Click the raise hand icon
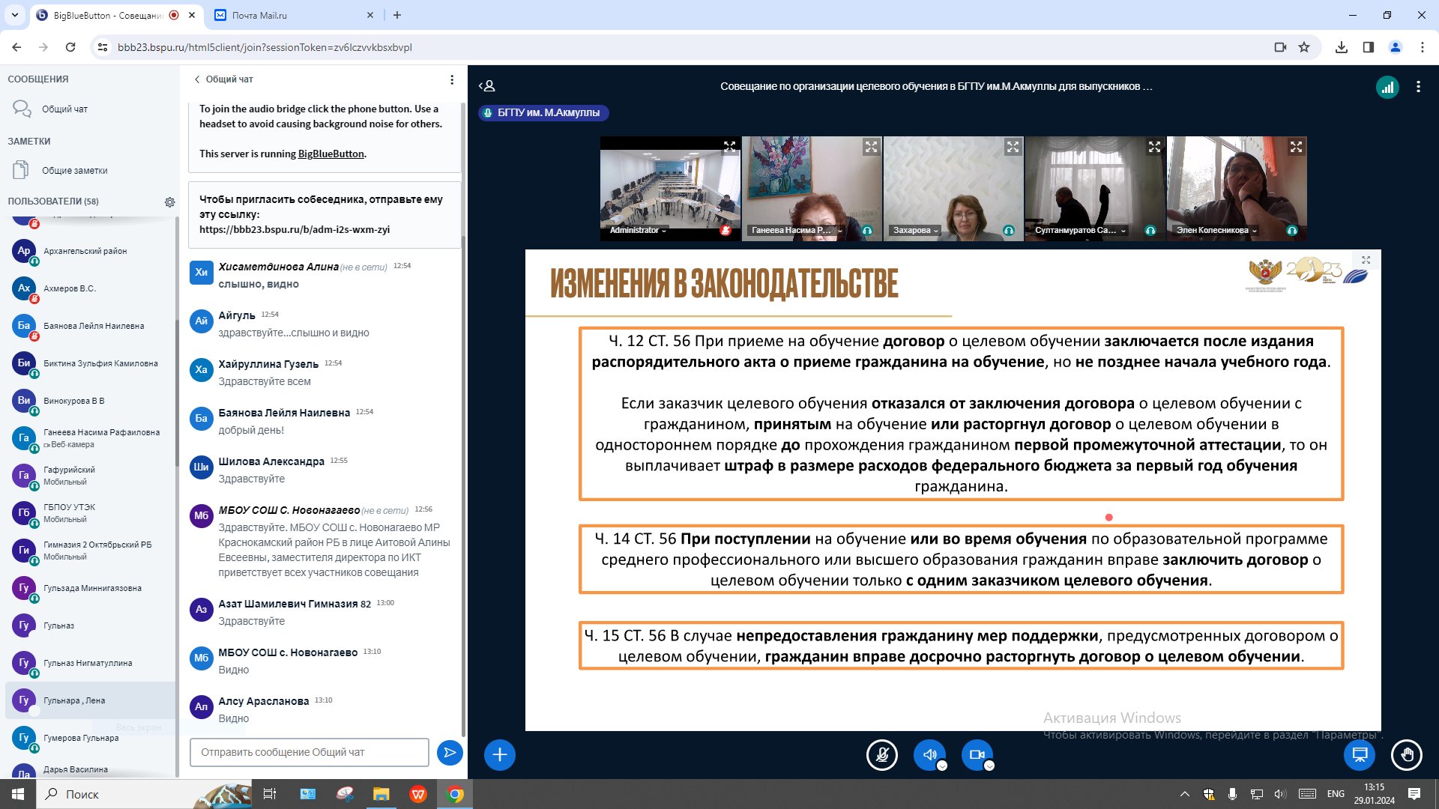 pyautogui.click(x=1406, y=754)
